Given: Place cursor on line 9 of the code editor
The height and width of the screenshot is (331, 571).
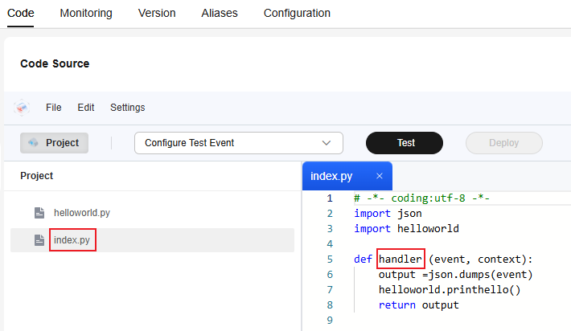Looking at the screenshot, I should click(437, 320).
